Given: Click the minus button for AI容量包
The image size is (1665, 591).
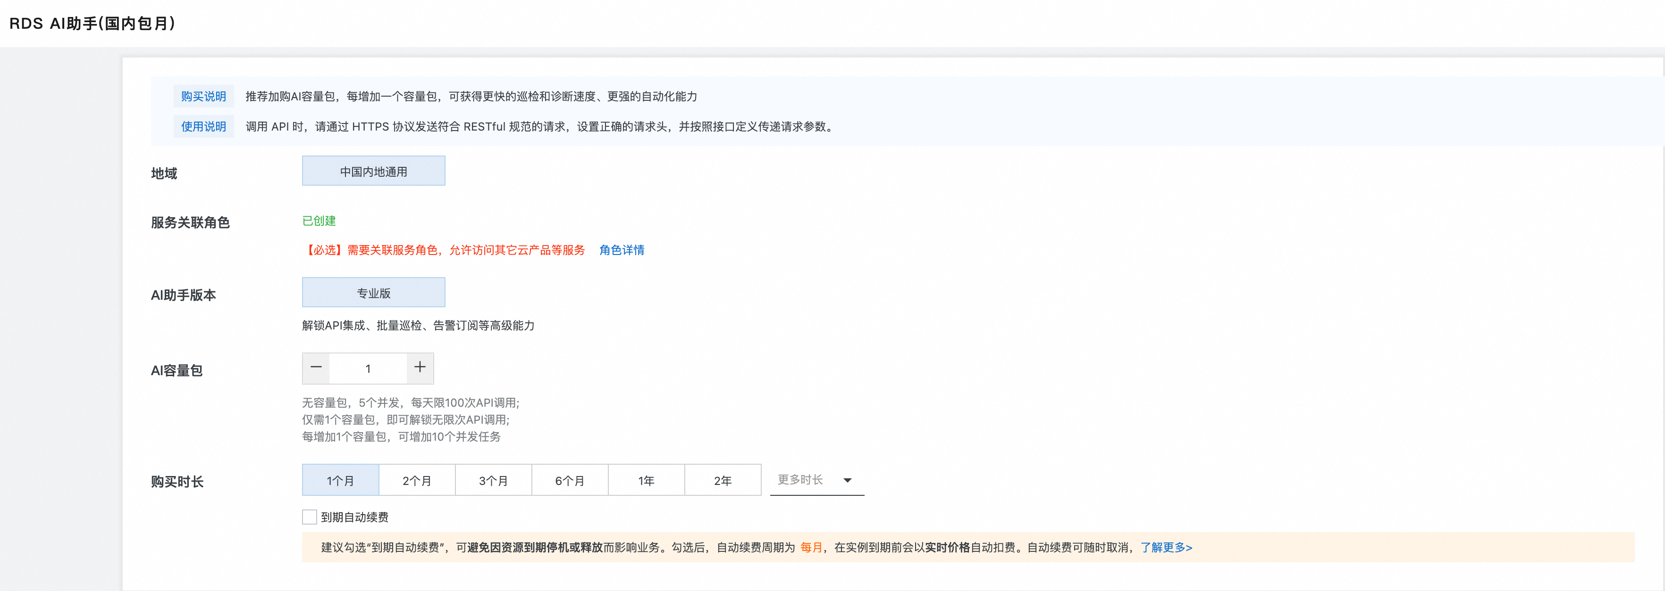Looking at the screenshot, I should (316, 368).
